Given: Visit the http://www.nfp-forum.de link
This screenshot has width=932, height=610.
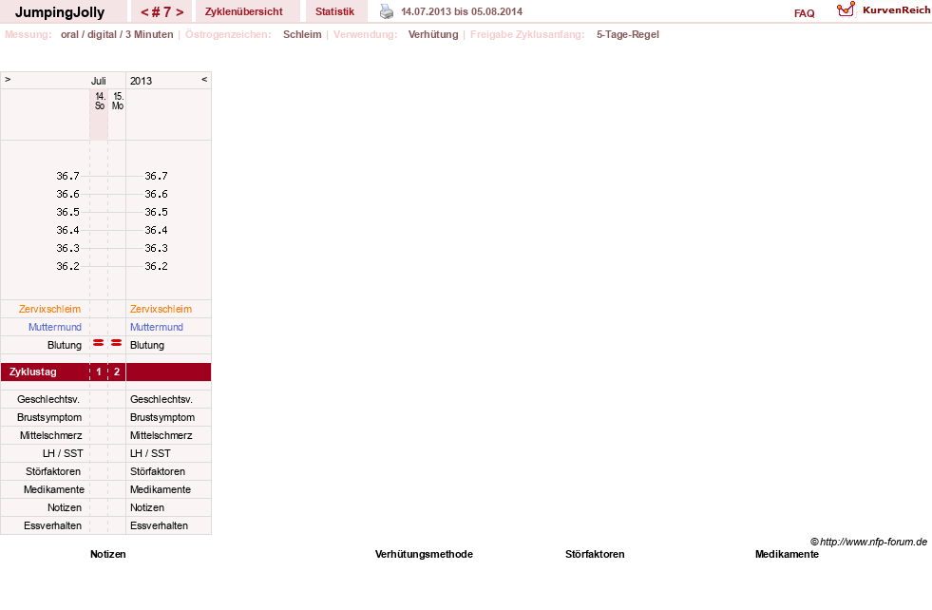Looking at the screenshot, I should pyautogui.click(x=873, y=542).
